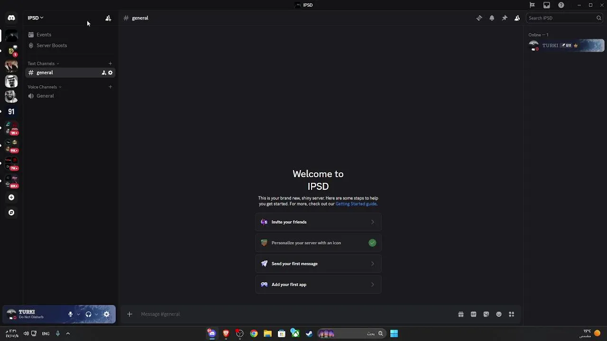Click Personalize your server with an icon
The image size is (607, 341).
[x=318, y=243]
